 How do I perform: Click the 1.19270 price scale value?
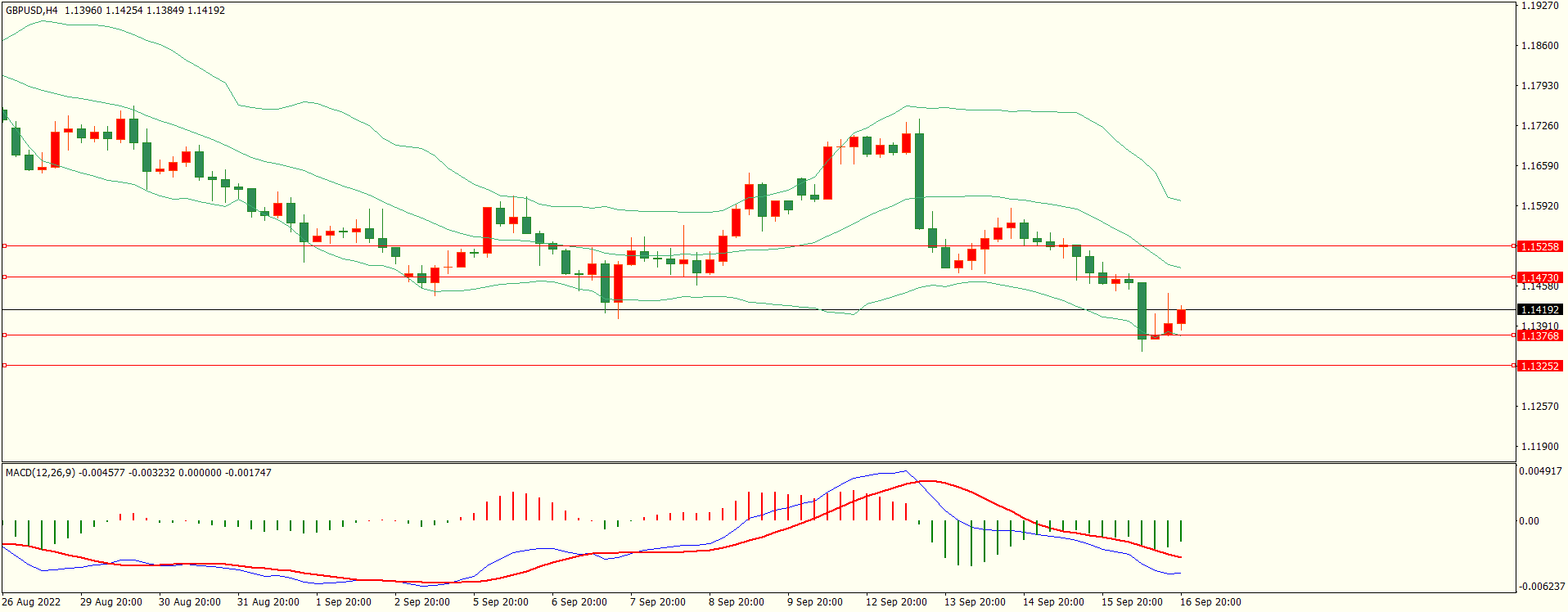point(1539,6)
